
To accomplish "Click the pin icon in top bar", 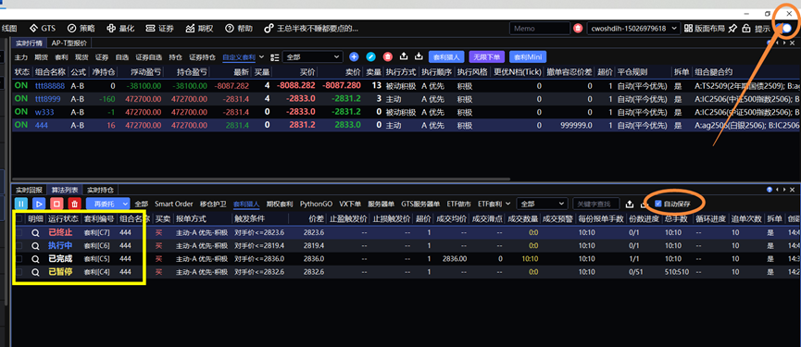I will tap(733, 29).
